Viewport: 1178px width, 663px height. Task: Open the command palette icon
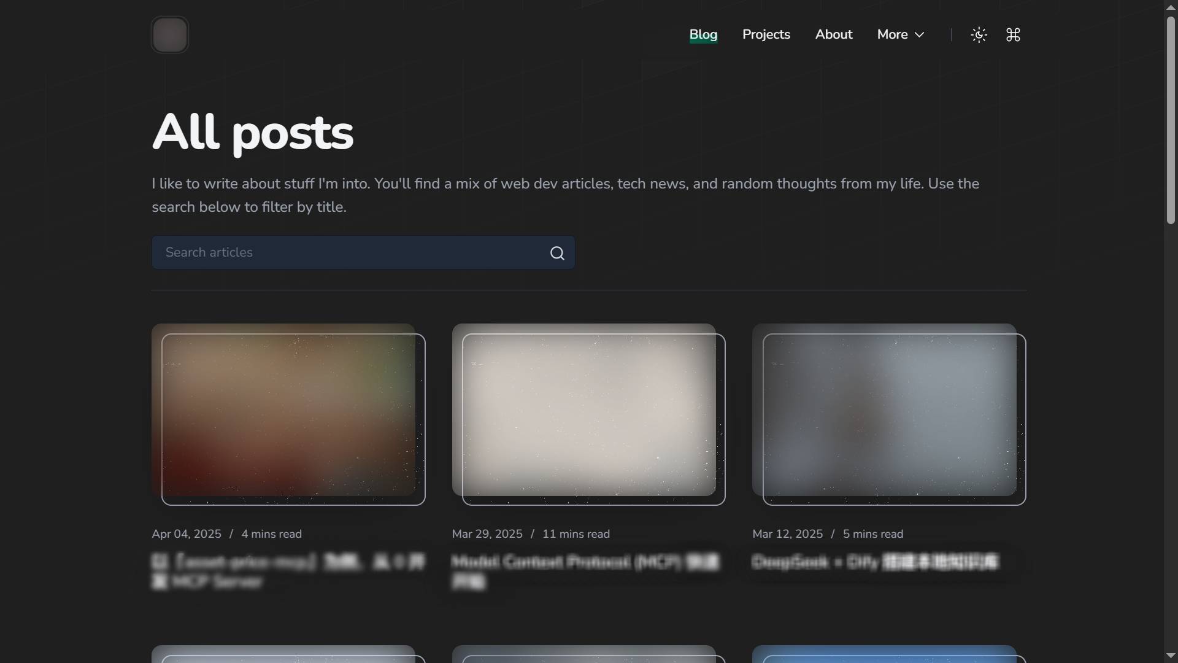(x=1014, y=35)
